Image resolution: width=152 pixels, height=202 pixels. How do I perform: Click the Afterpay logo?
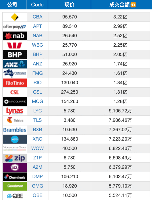pyautogui.click(x=15, y=27)
